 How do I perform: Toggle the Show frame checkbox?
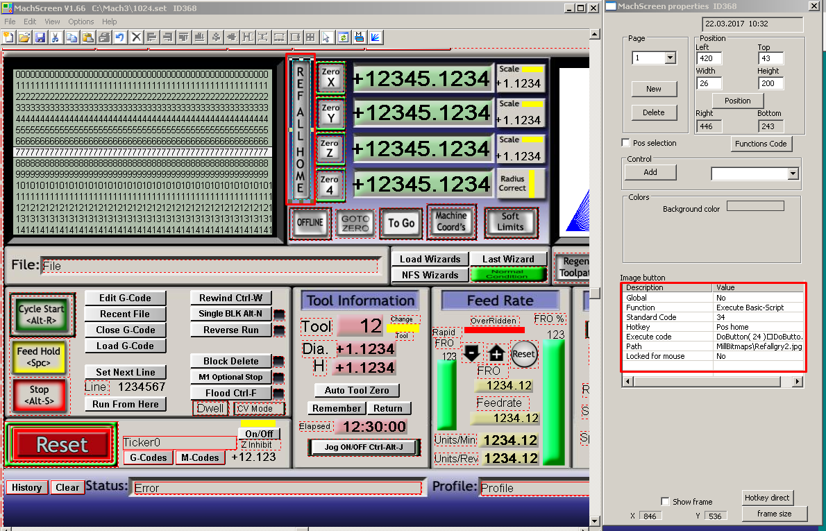pos(666,501)
